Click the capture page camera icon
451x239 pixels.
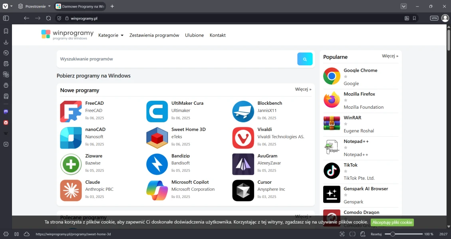[342, 234]
